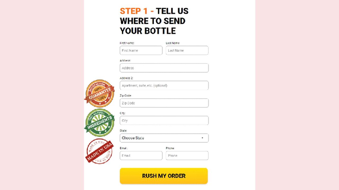Image resolution: width=339 pixels, height=190 pixels.
Task: Click the First Name label
Action: tap(127, 43)
